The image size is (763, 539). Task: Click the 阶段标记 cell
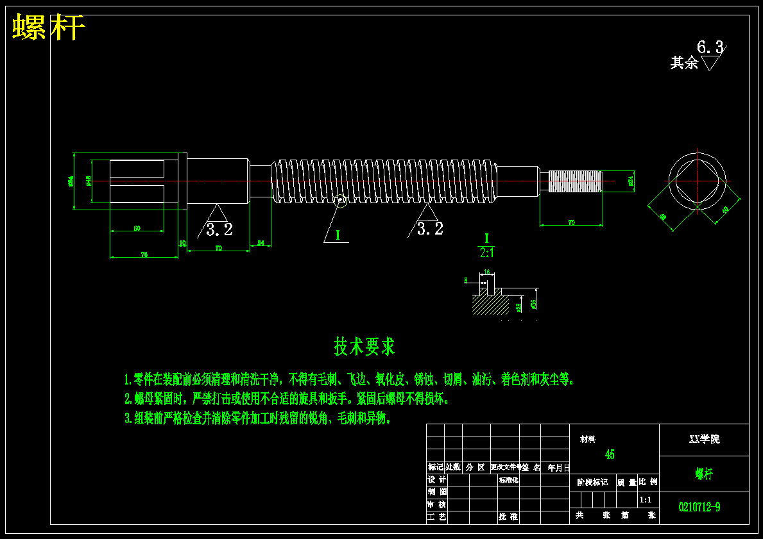tap(593, 482)
